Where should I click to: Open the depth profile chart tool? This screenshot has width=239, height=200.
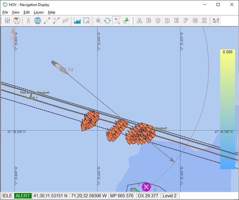(77, 21)
